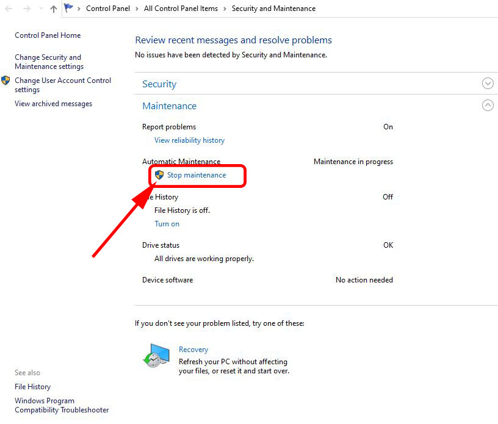Expand the Security section
Viewport: 498px width, 424px height.
click(488, 83)
